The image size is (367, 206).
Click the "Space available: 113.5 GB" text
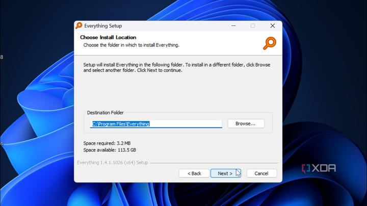110,150
